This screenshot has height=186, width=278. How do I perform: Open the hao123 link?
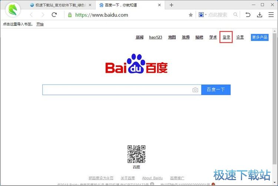click(156, 37)
